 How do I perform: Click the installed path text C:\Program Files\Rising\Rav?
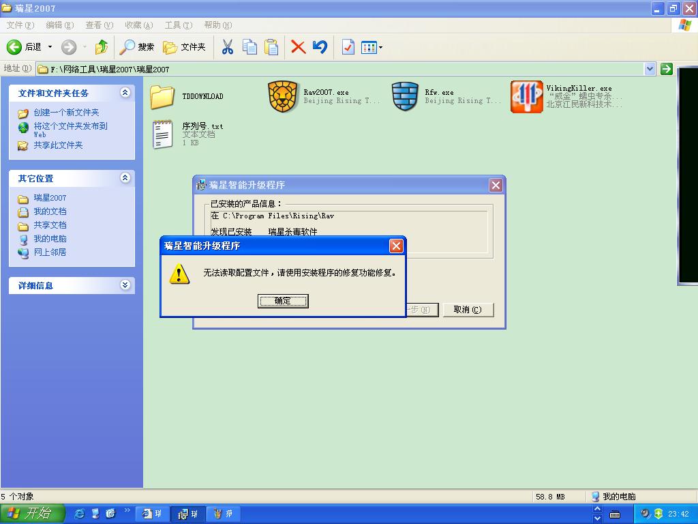279,216
